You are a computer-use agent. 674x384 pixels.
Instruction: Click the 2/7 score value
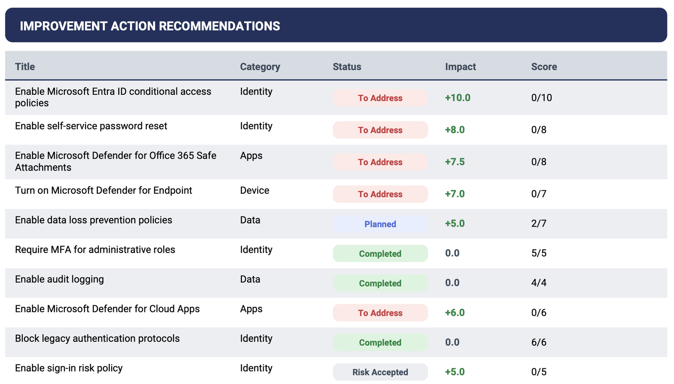point(539,223)
